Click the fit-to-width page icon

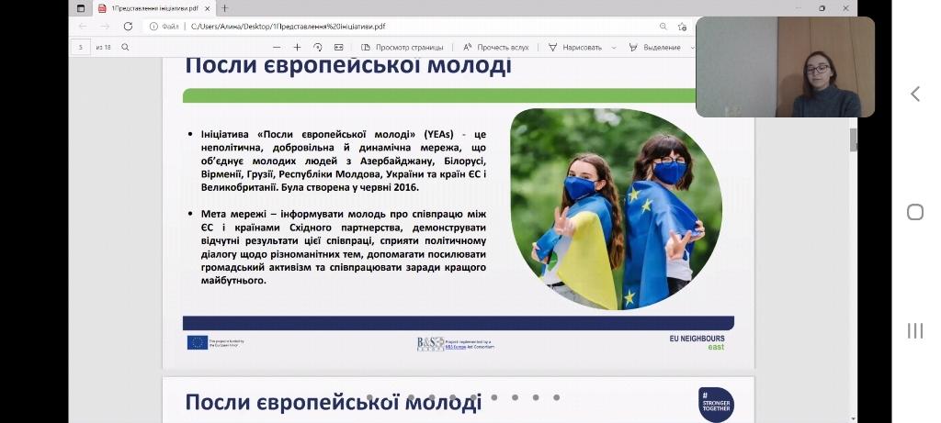[338, 47]
